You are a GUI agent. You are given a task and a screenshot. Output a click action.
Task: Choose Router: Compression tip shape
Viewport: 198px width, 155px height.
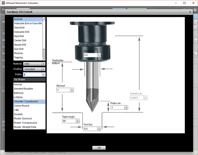(25, 123)
